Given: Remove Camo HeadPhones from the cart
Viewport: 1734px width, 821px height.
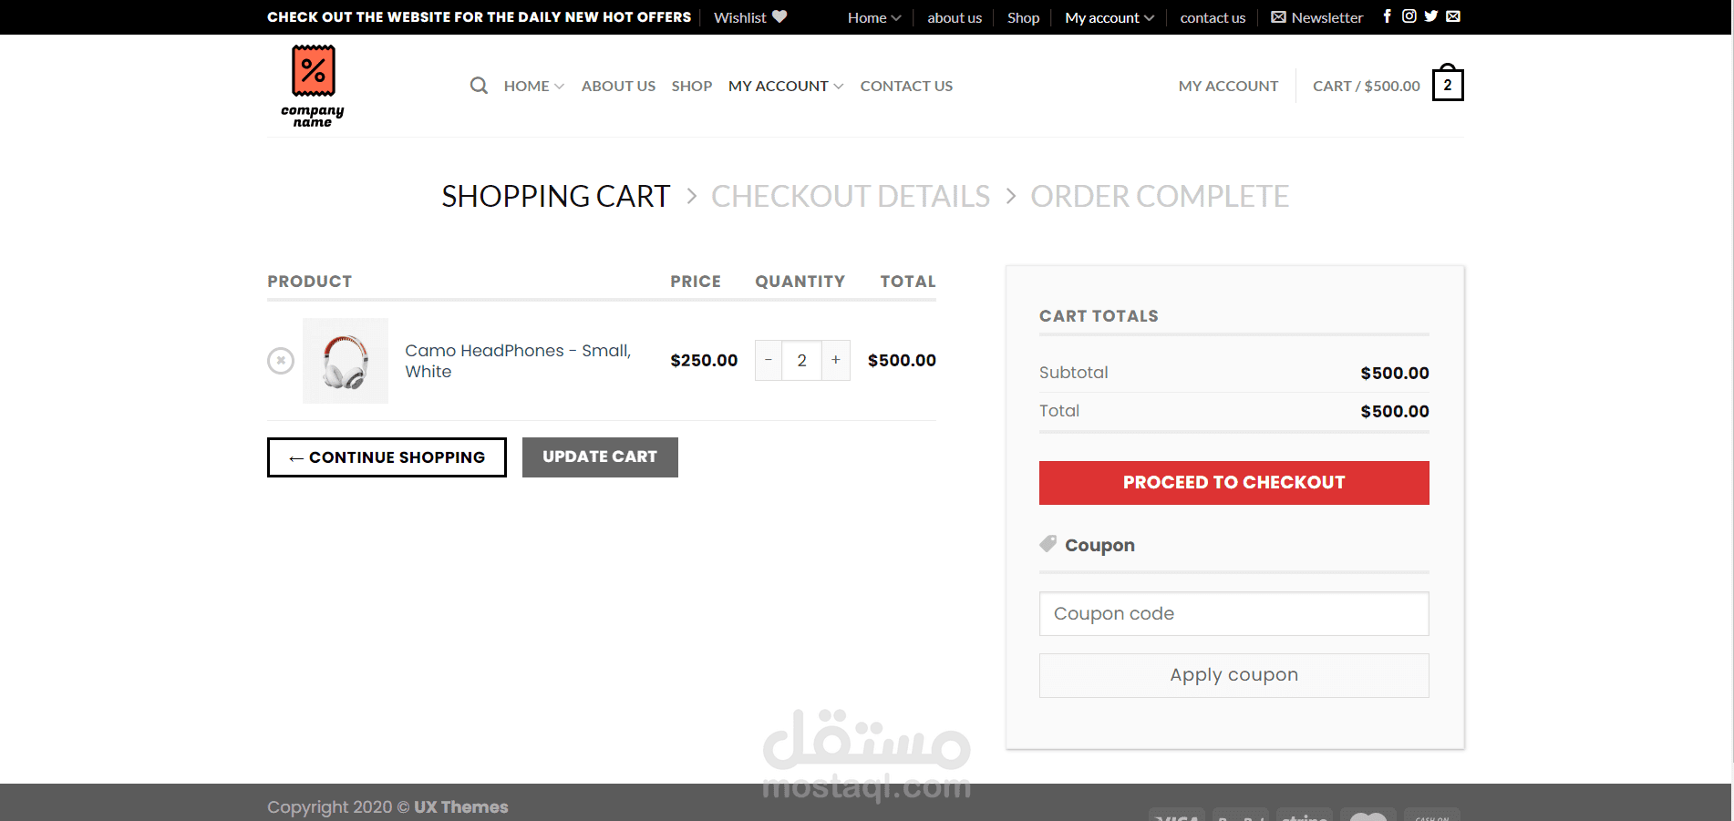Looking at the screenshot, I should pyautogui.click(x=281, y=361).
